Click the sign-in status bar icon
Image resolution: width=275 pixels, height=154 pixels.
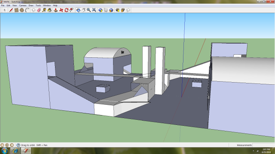coord(12,145)
